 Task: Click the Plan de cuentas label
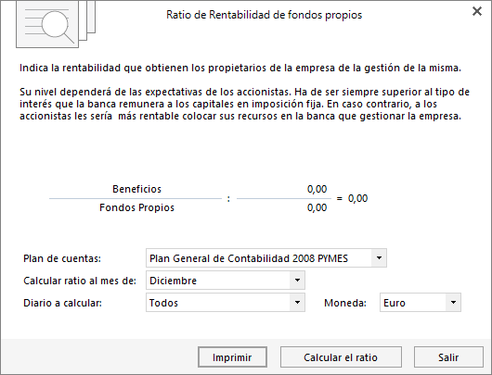(x=62, y=258)
